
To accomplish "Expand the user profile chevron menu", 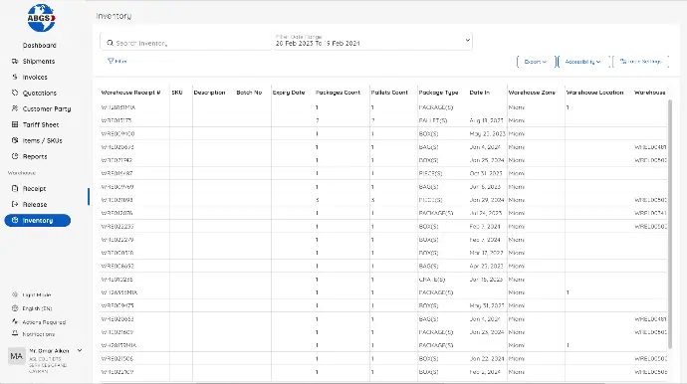I will coord(80,351).
